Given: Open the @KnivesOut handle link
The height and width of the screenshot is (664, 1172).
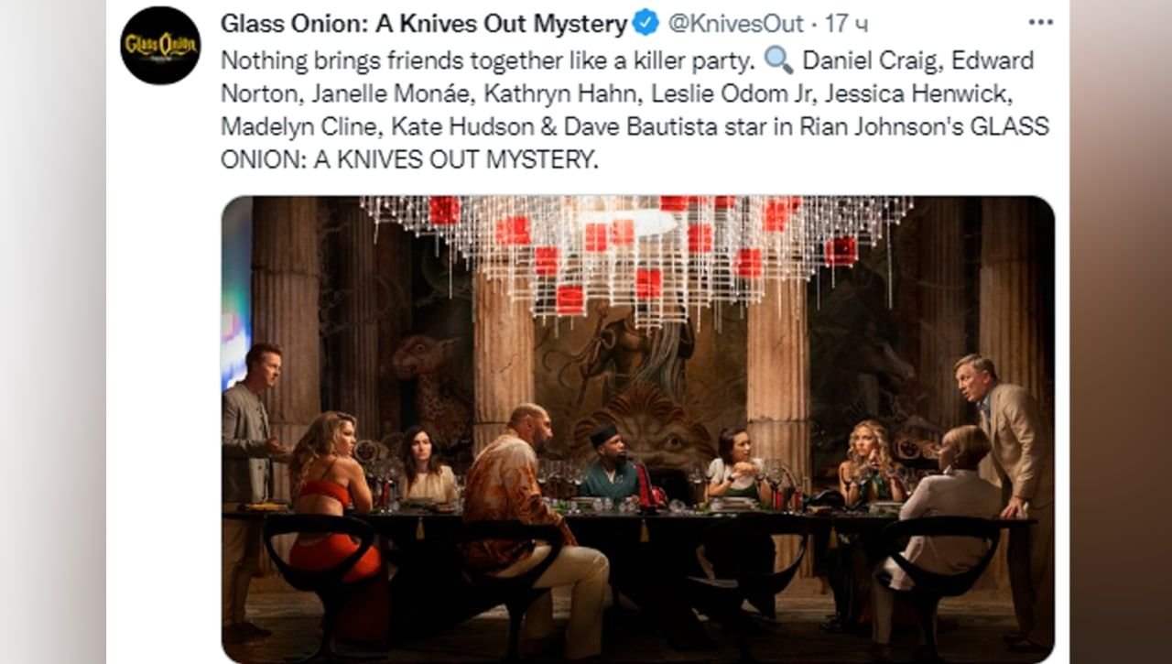Looking at the screenshot, I should pyautogui.click(x=735, y=24).
